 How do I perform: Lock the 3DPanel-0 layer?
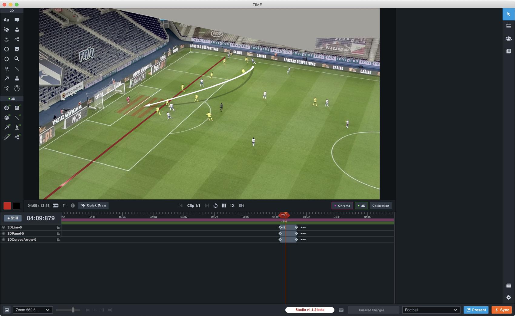click(x=58, y=234)
